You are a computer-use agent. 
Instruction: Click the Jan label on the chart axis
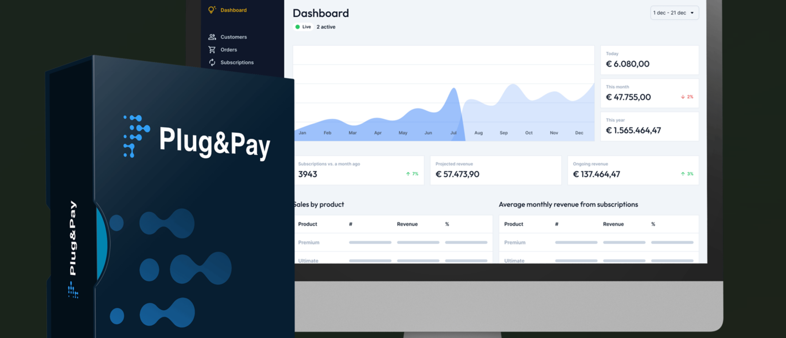point(302,133)
